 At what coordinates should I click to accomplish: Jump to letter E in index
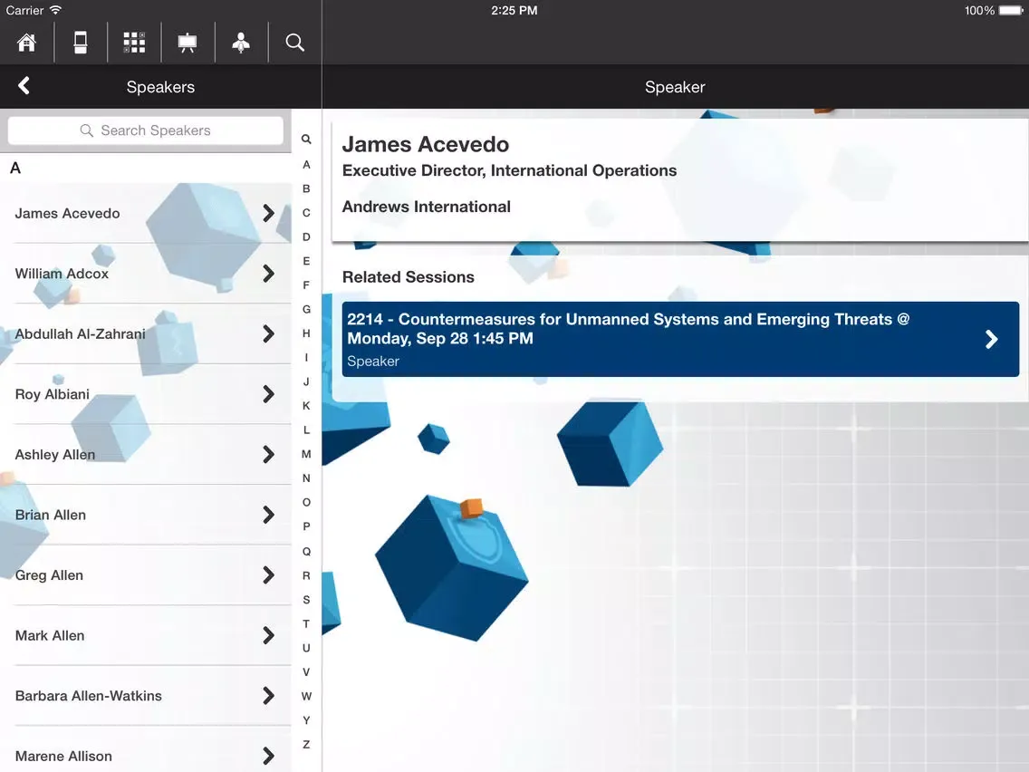[x=306, y=261]
